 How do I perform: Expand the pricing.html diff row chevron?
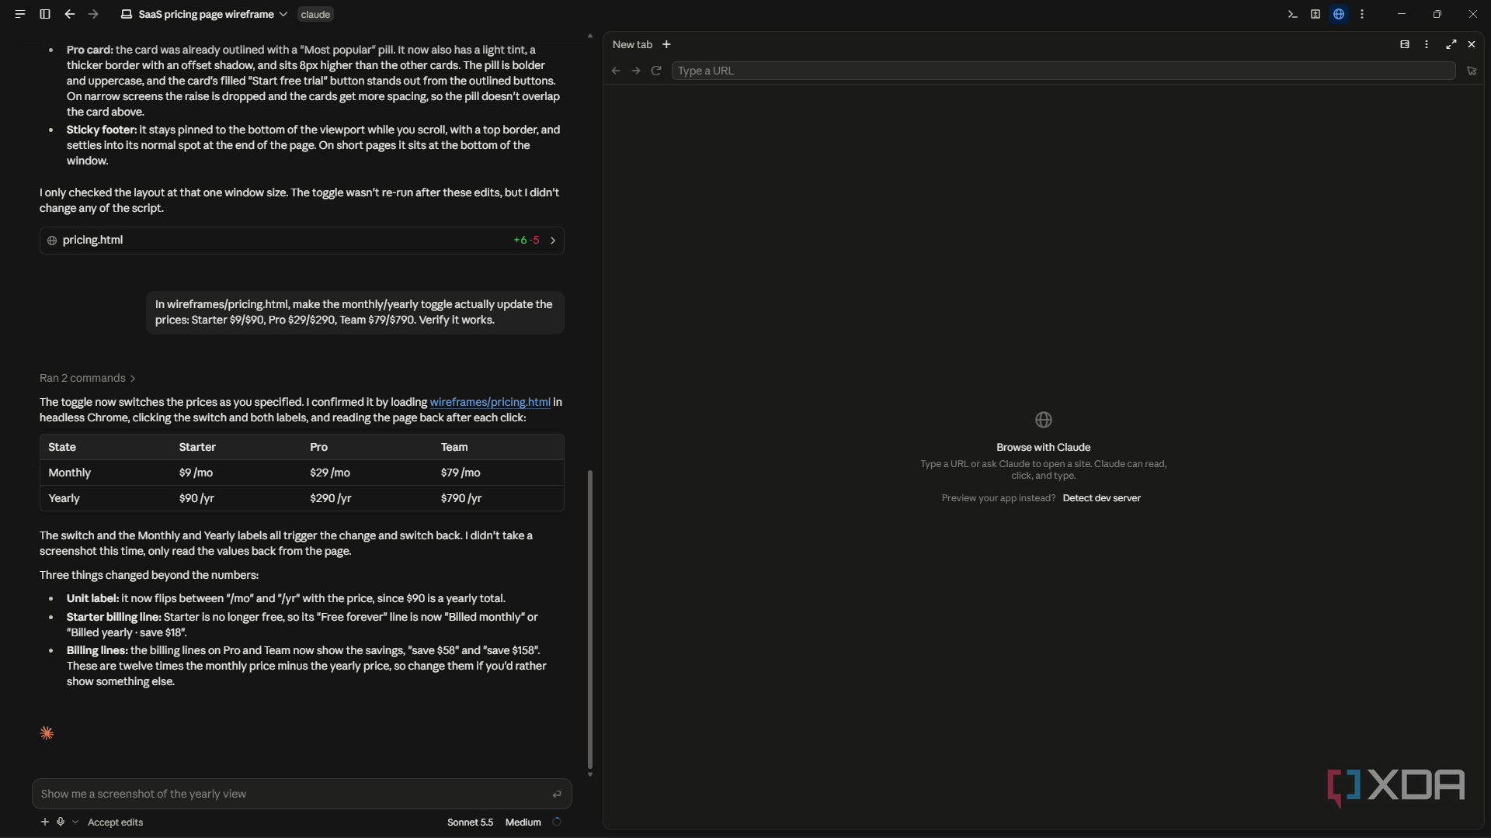click(x=553, y=241)
